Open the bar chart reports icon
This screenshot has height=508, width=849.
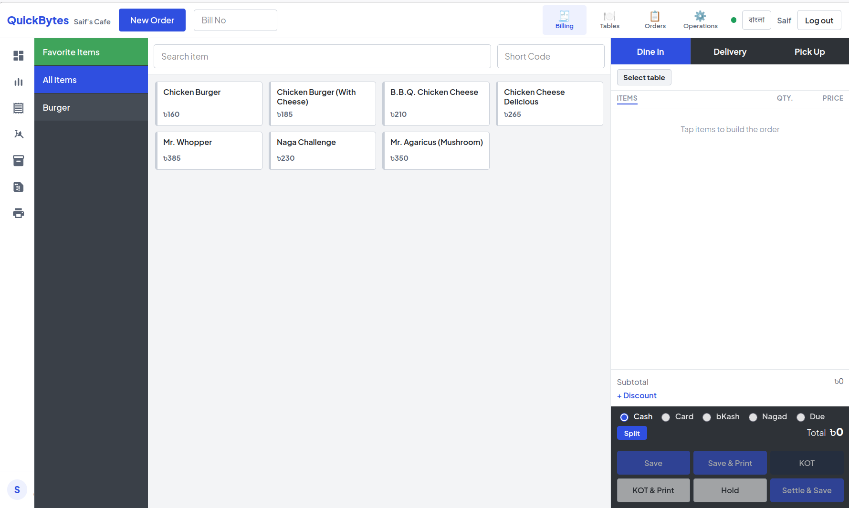19,82
